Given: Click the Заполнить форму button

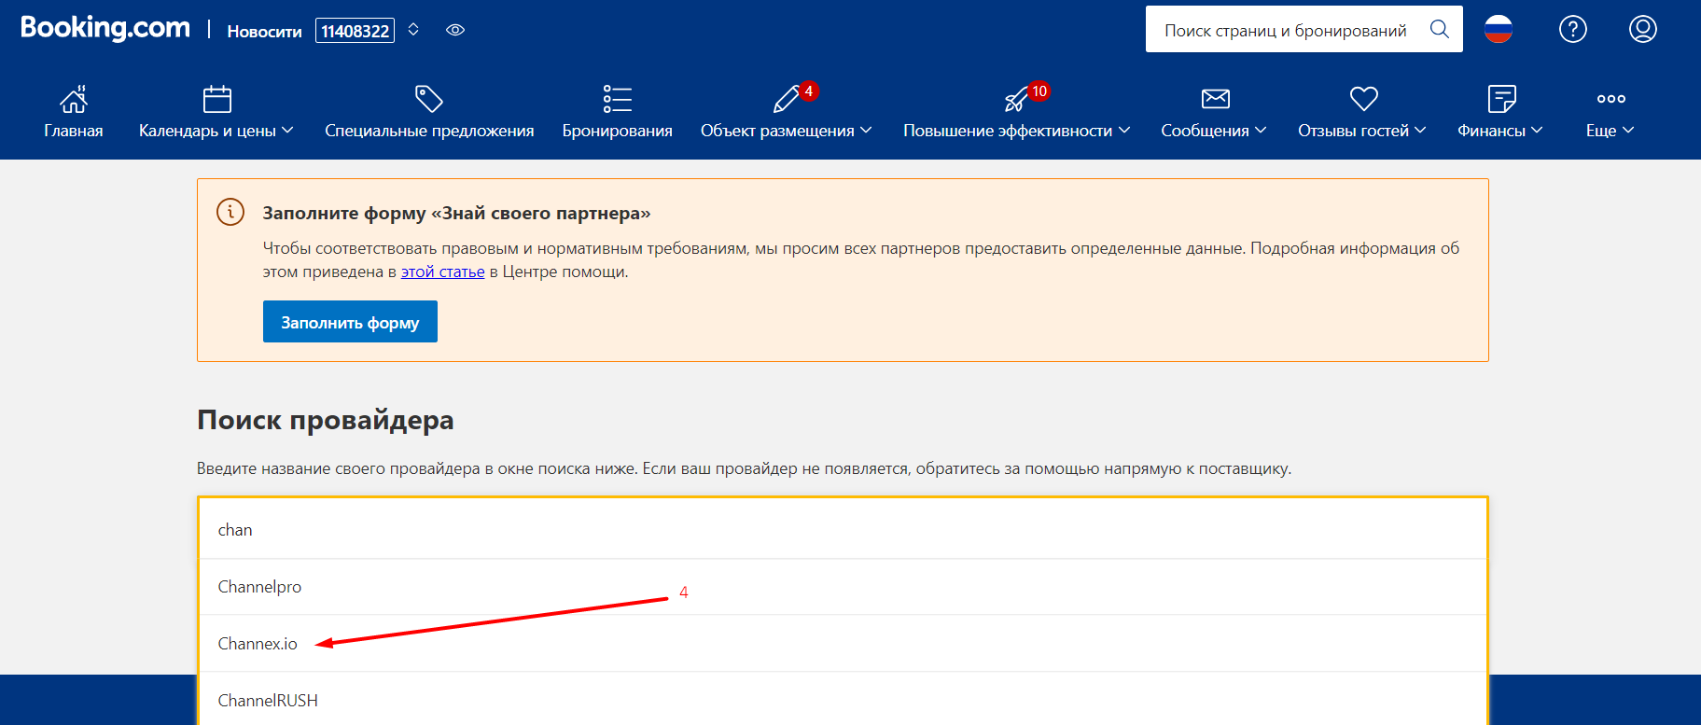Looking at the screenshot, I should (x=350, y=322).
